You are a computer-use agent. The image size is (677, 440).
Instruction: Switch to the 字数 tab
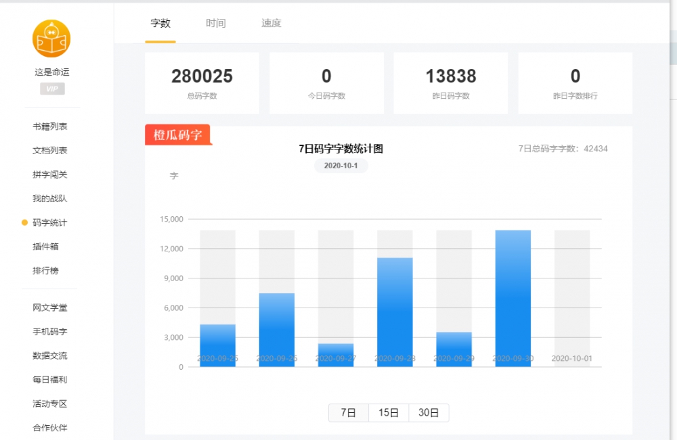(160, 23)
